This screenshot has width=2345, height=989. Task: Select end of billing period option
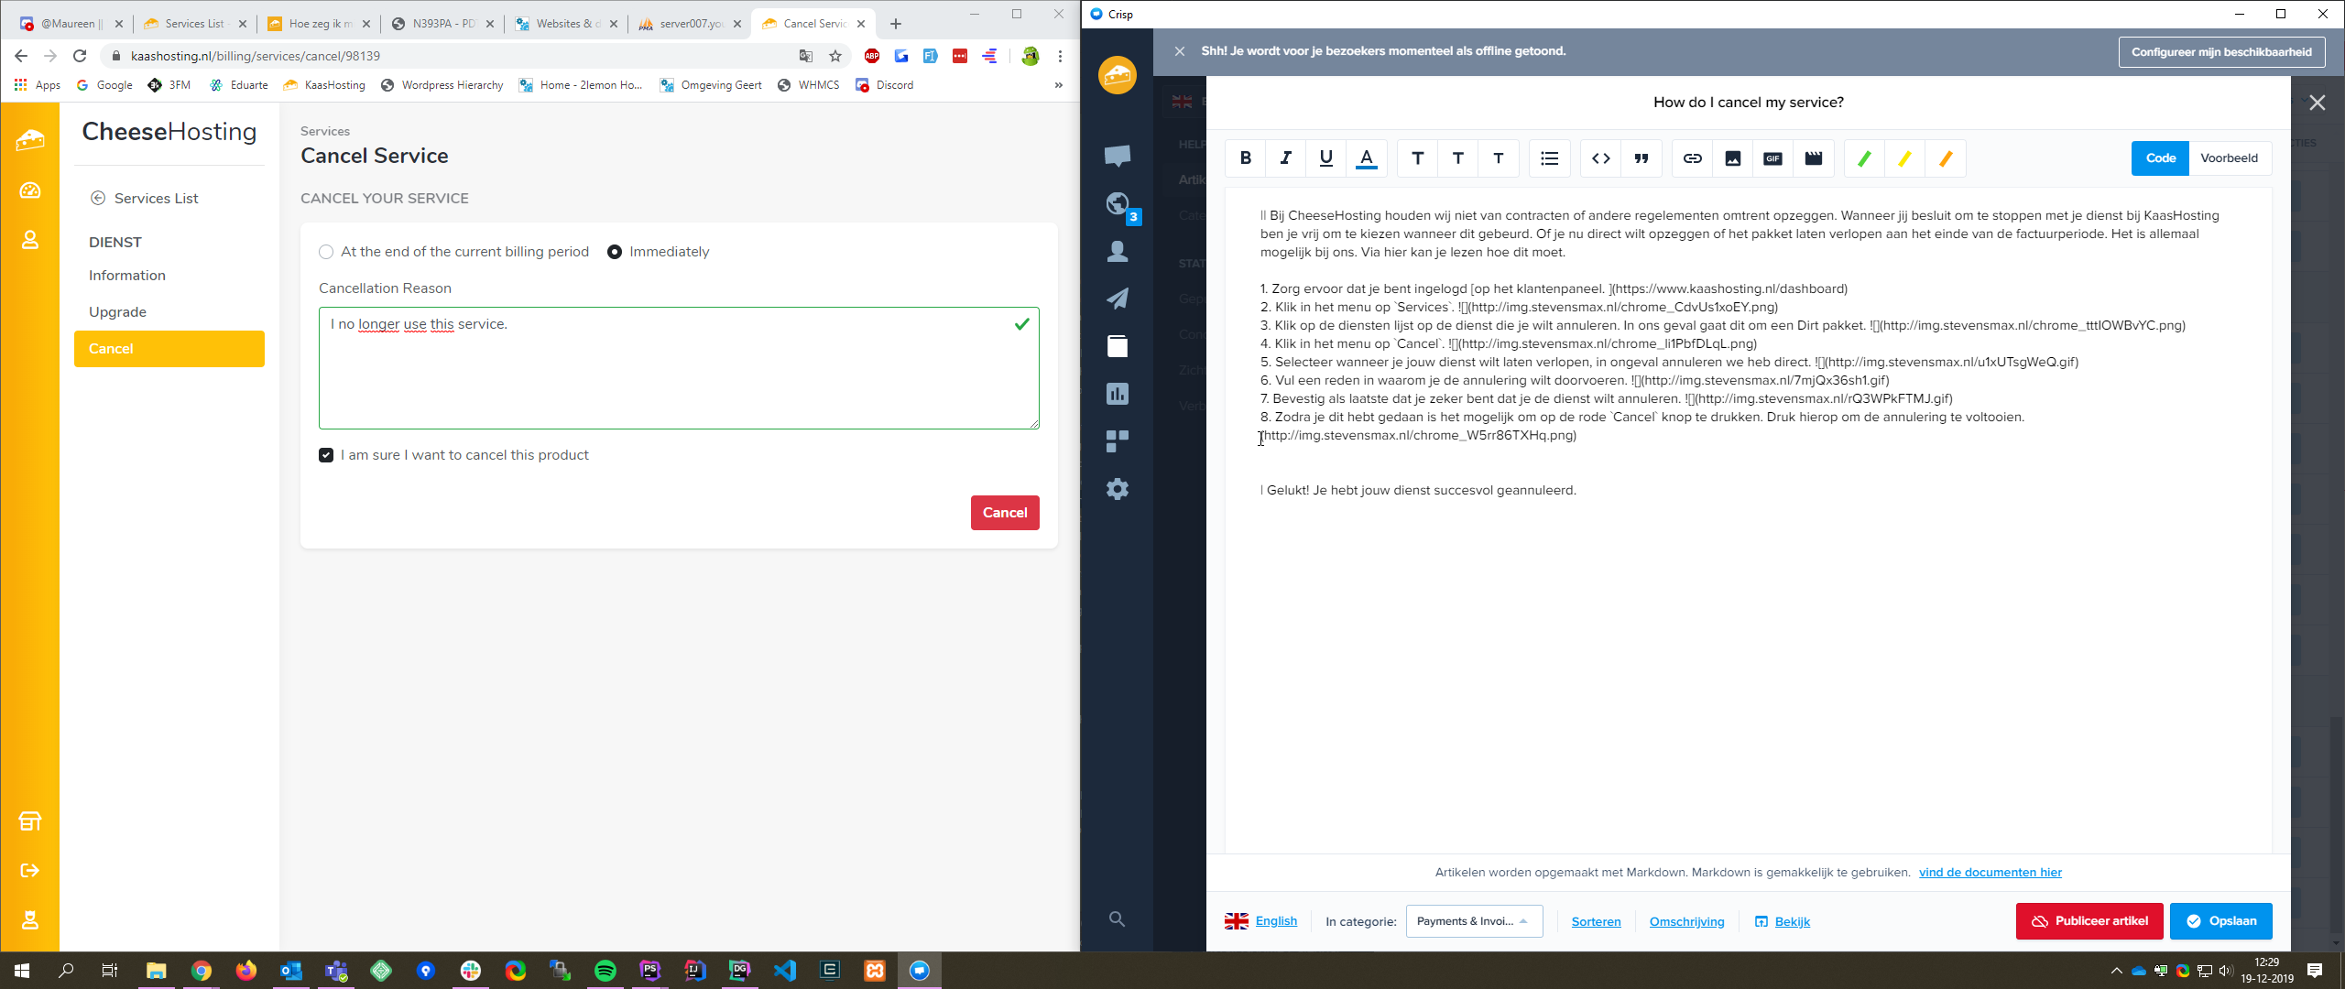[x=326, y=252]
